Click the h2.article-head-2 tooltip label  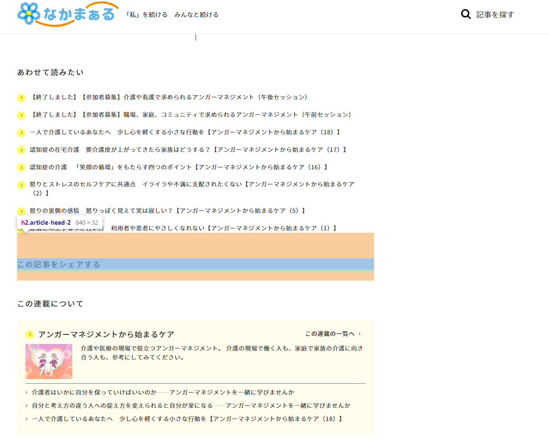coord(46,222)
